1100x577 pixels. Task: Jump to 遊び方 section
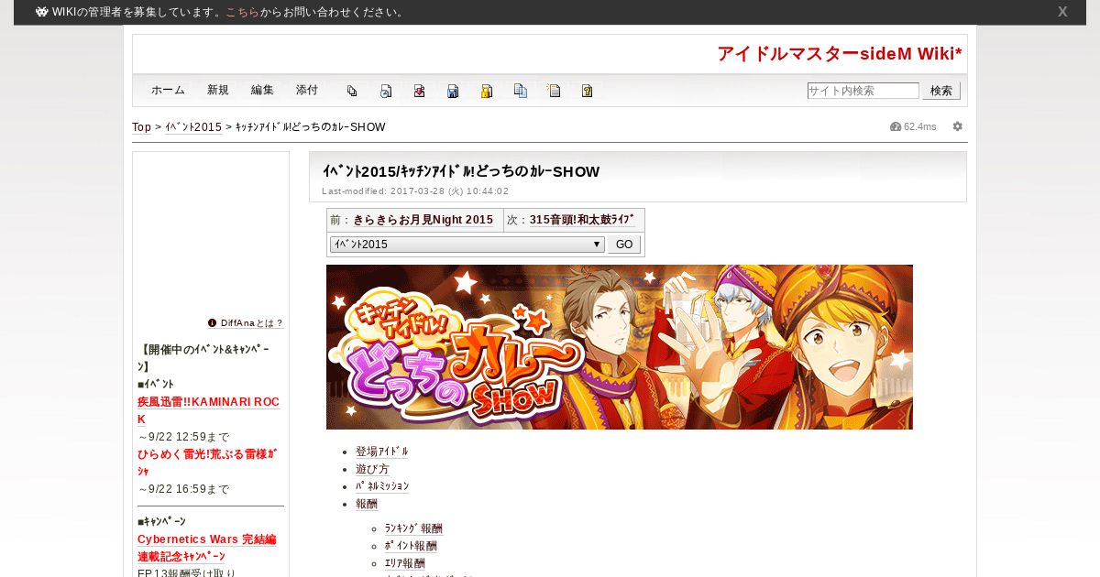point(372,469)
